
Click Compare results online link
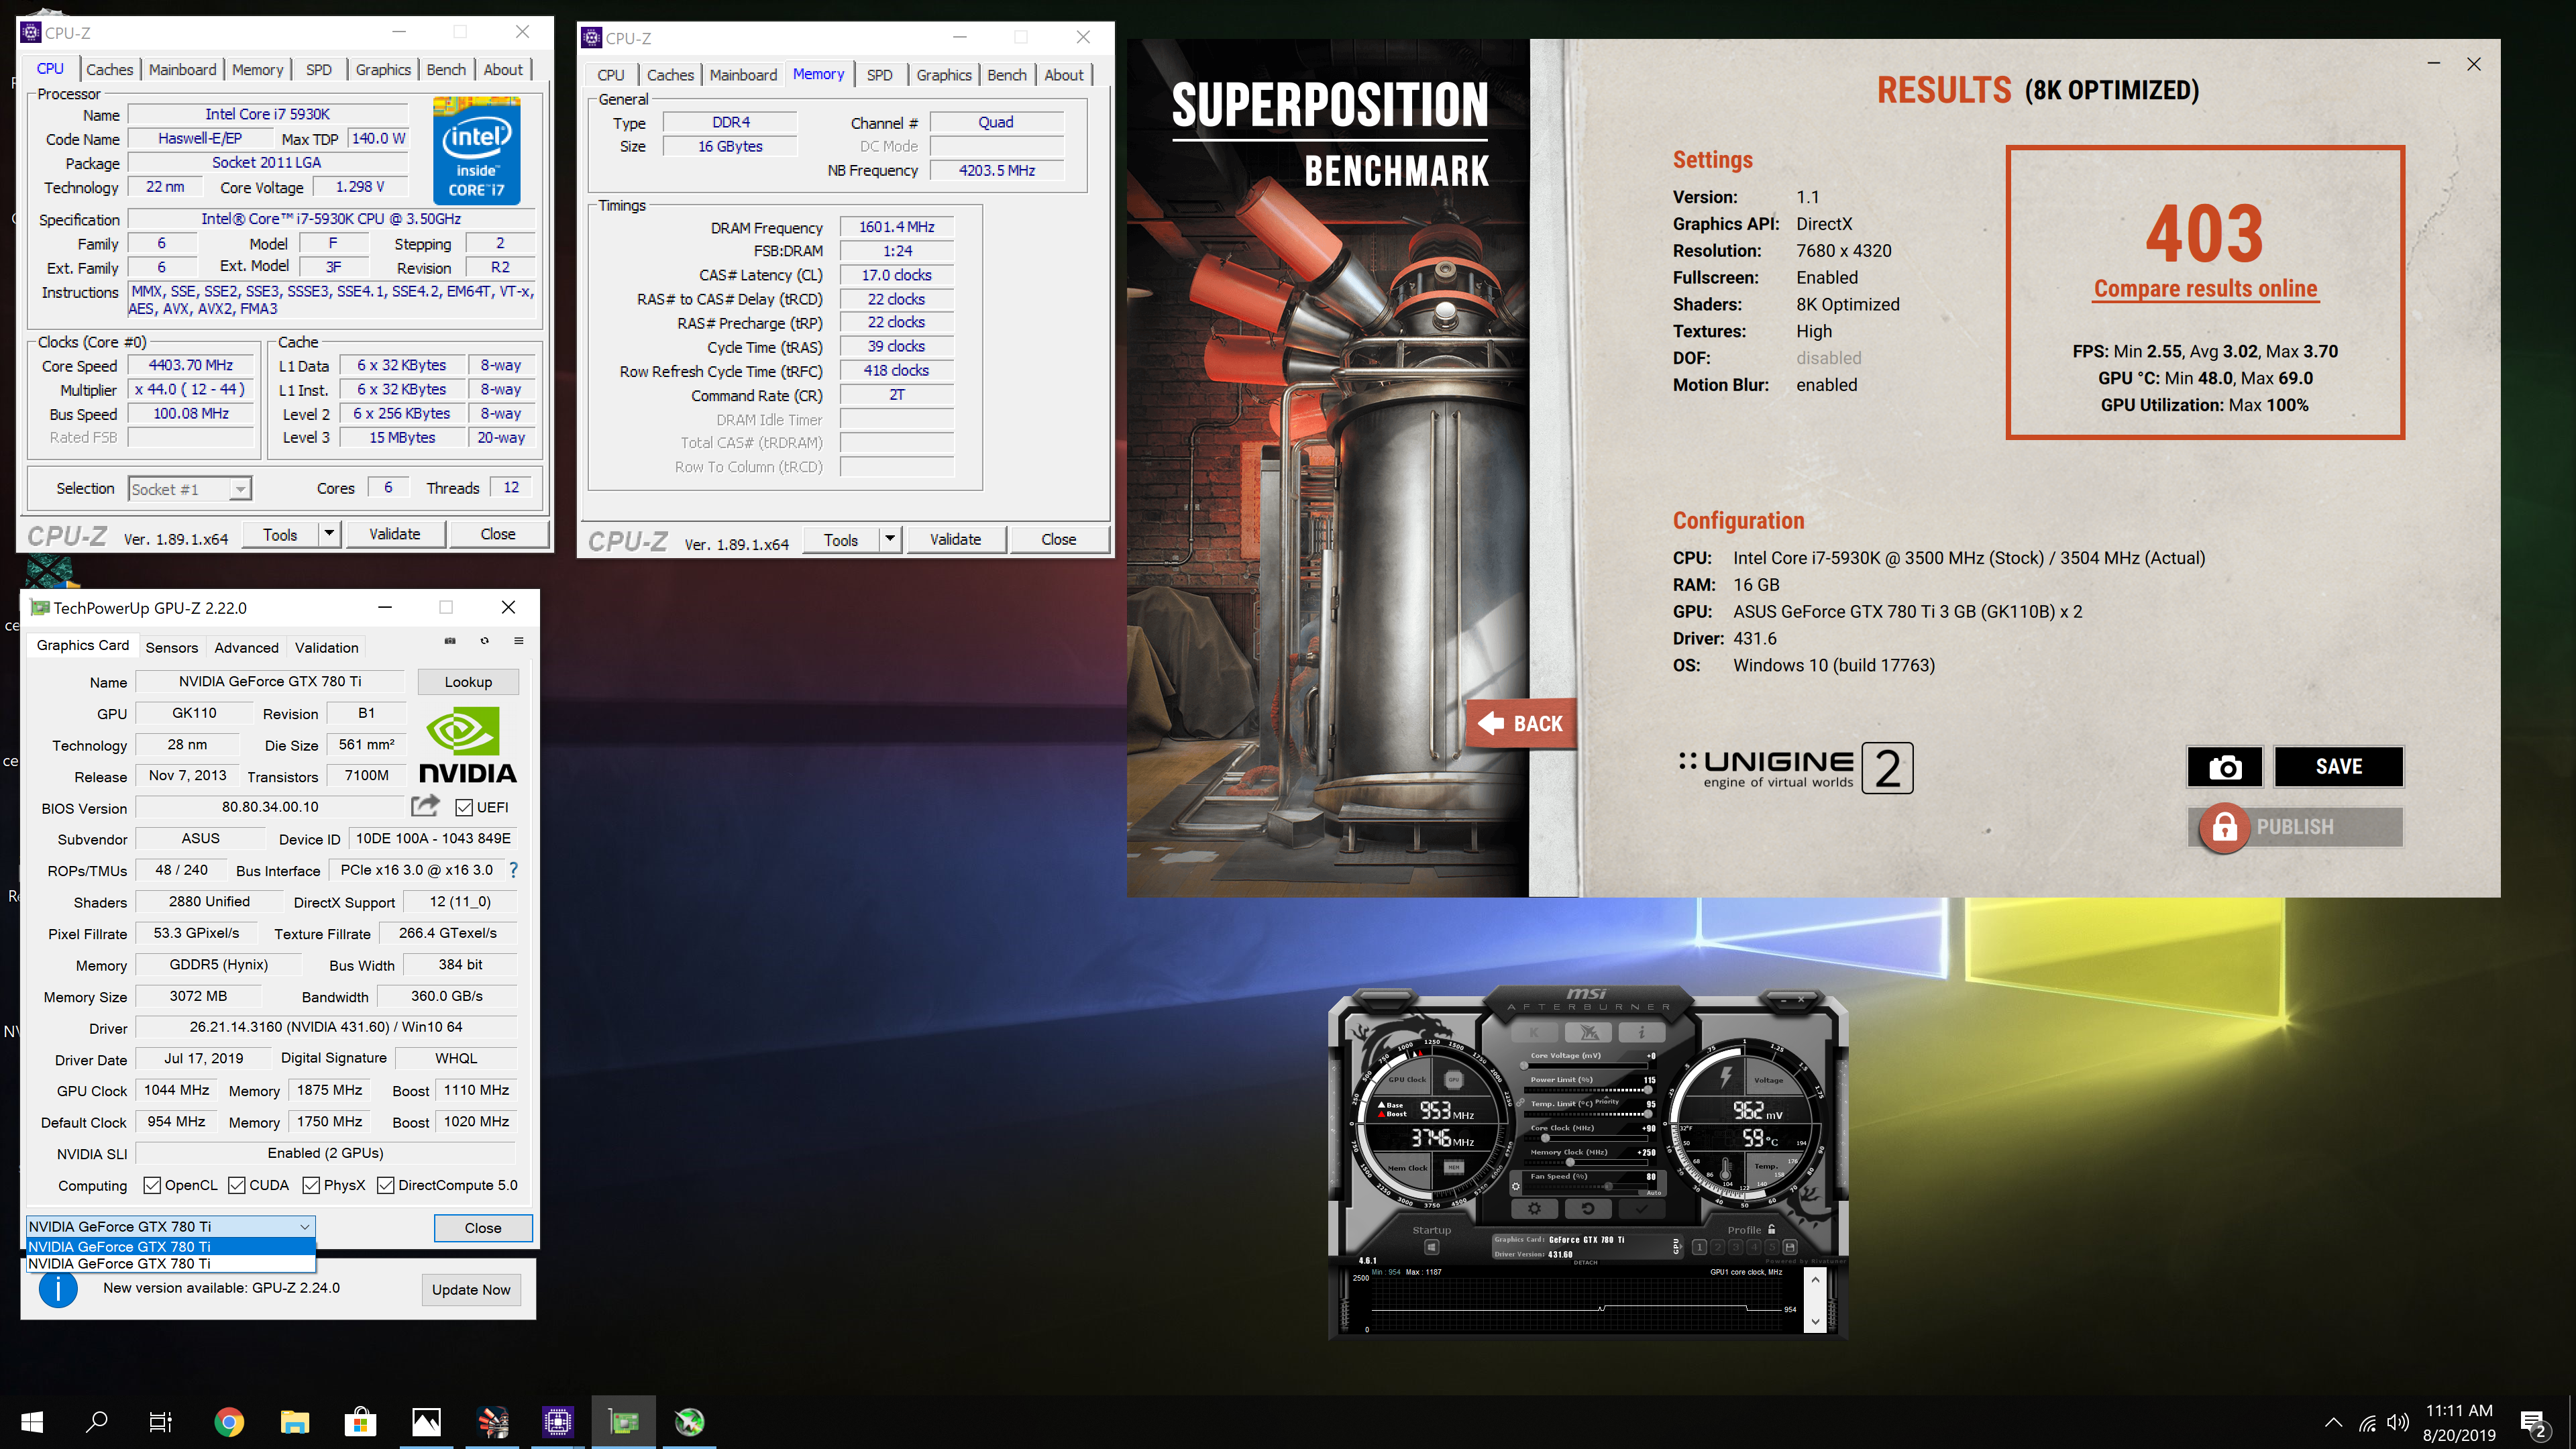[x=2206, y=289]
